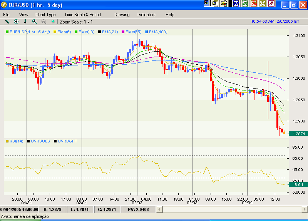
Task: Click the RSI(14) indicator label
Action: [17, 141]
